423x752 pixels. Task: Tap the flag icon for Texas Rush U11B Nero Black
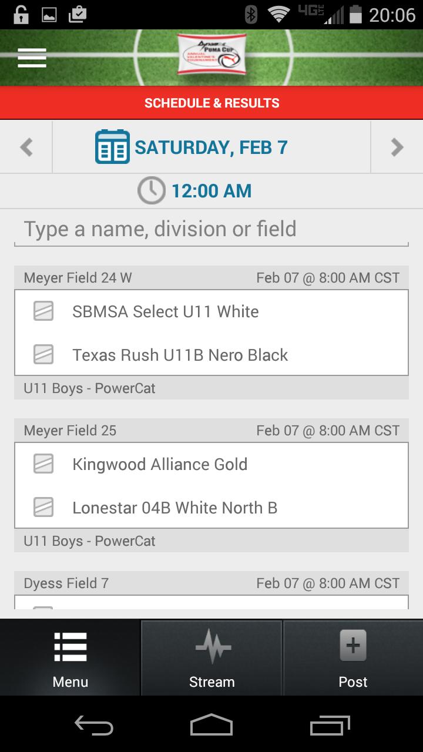[43, 354]
